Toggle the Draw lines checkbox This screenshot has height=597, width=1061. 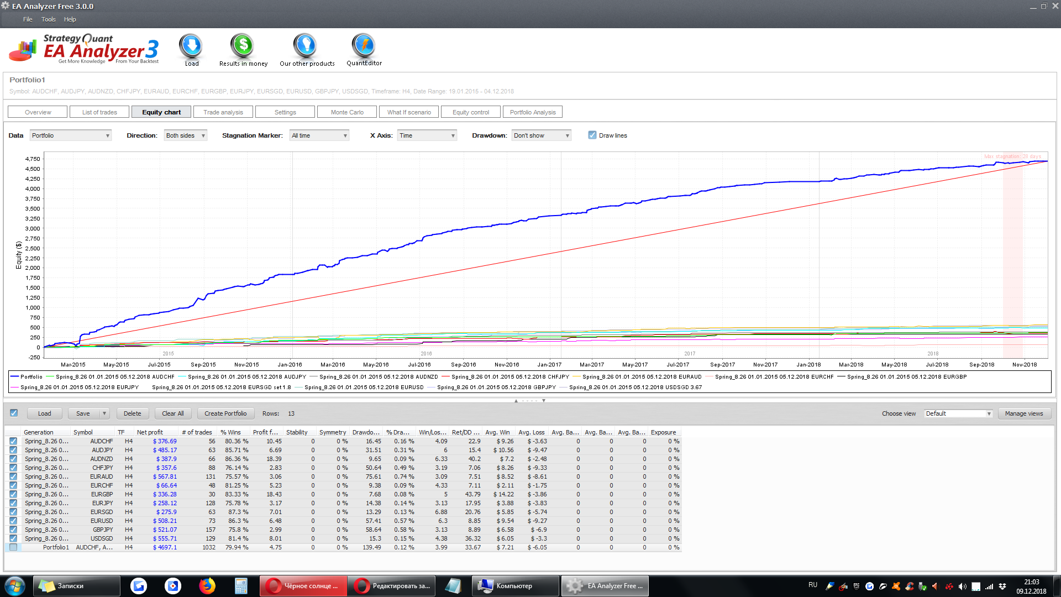point(592,135)
